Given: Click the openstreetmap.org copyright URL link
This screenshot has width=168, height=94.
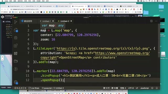Looking at the screenshot, I should pyautogui.click(x=122, y=53).
